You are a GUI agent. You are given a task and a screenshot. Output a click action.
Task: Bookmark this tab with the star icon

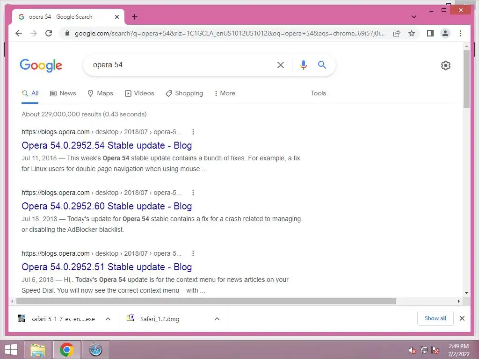point(412,33)
